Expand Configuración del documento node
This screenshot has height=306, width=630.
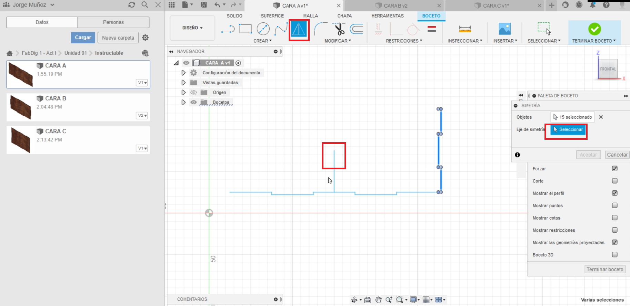[x=183, y=73]
